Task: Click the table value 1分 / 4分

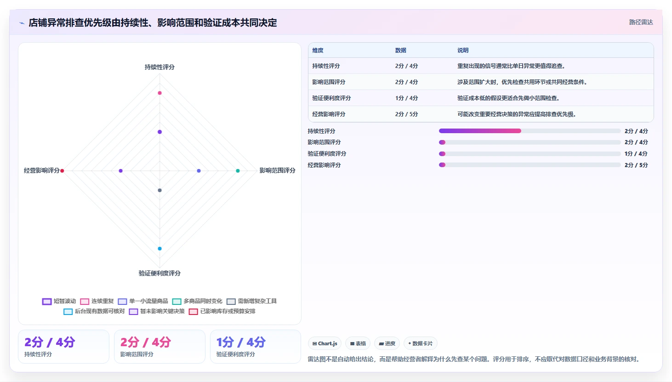Action: (x=407, y=98)
